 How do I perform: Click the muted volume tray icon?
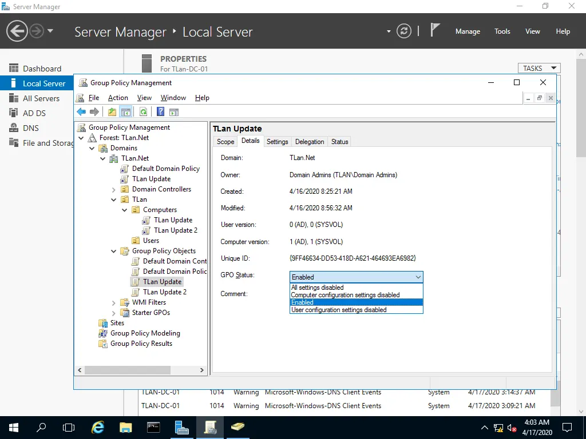(512, 428)
